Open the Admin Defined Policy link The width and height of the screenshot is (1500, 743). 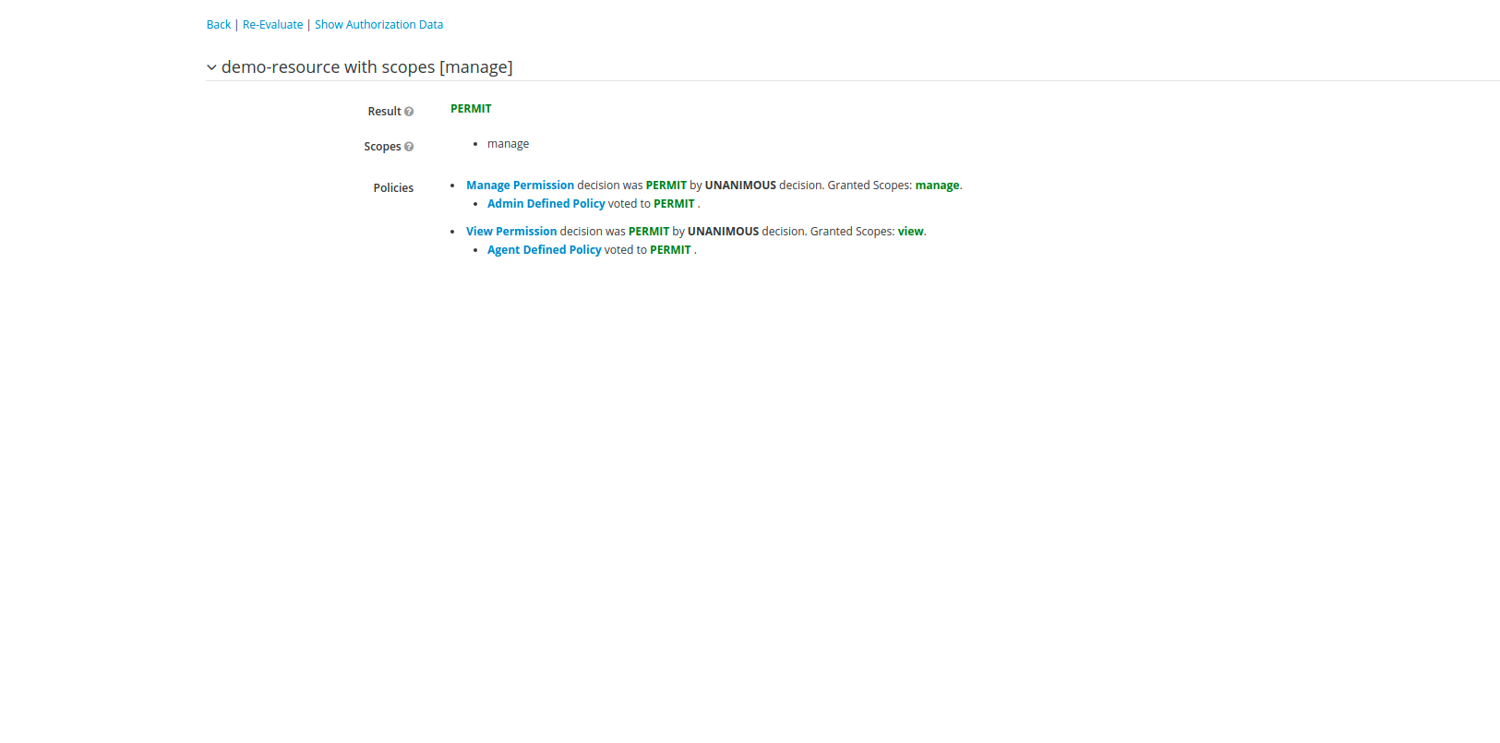pyautogui.click(x=546, y=204)
